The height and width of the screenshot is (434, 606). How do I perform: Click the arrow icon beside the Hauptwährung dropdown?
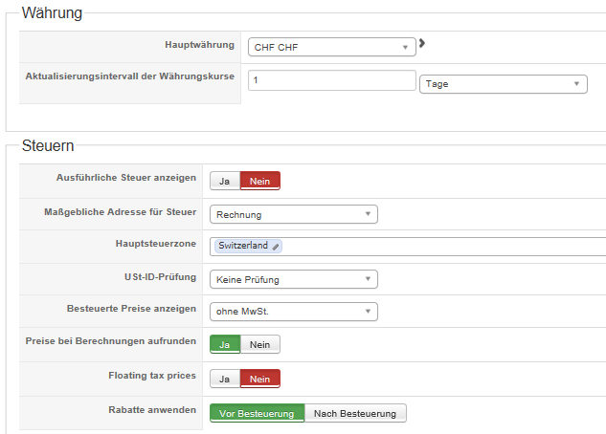coord(422,43)
